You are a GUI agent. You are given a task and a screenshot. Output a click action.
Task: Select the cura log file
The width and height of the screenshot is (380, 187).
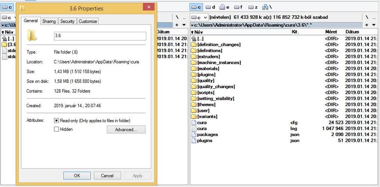pyautogui.click(x=202, y=129)
